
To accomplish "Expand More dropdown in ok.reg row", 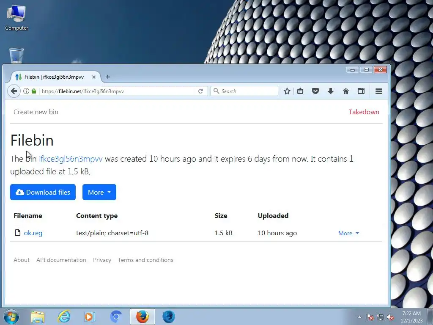I will (348, 233).
